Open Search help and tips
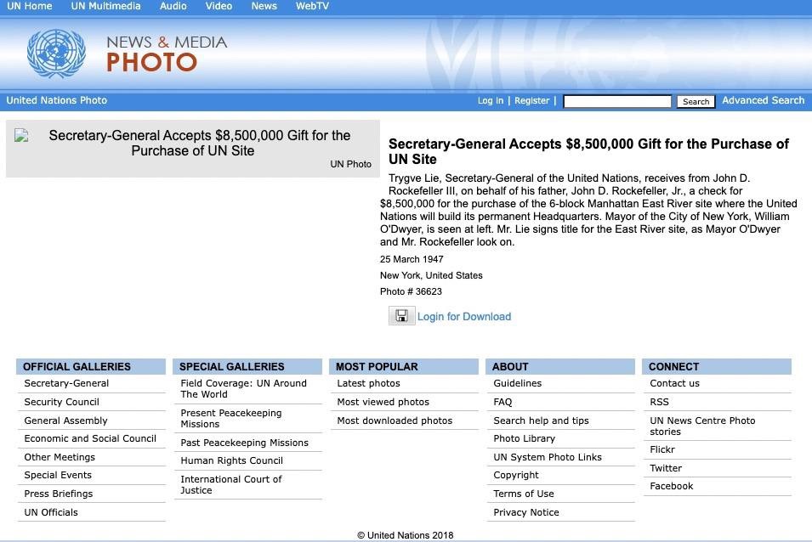 tap(541, 421)
